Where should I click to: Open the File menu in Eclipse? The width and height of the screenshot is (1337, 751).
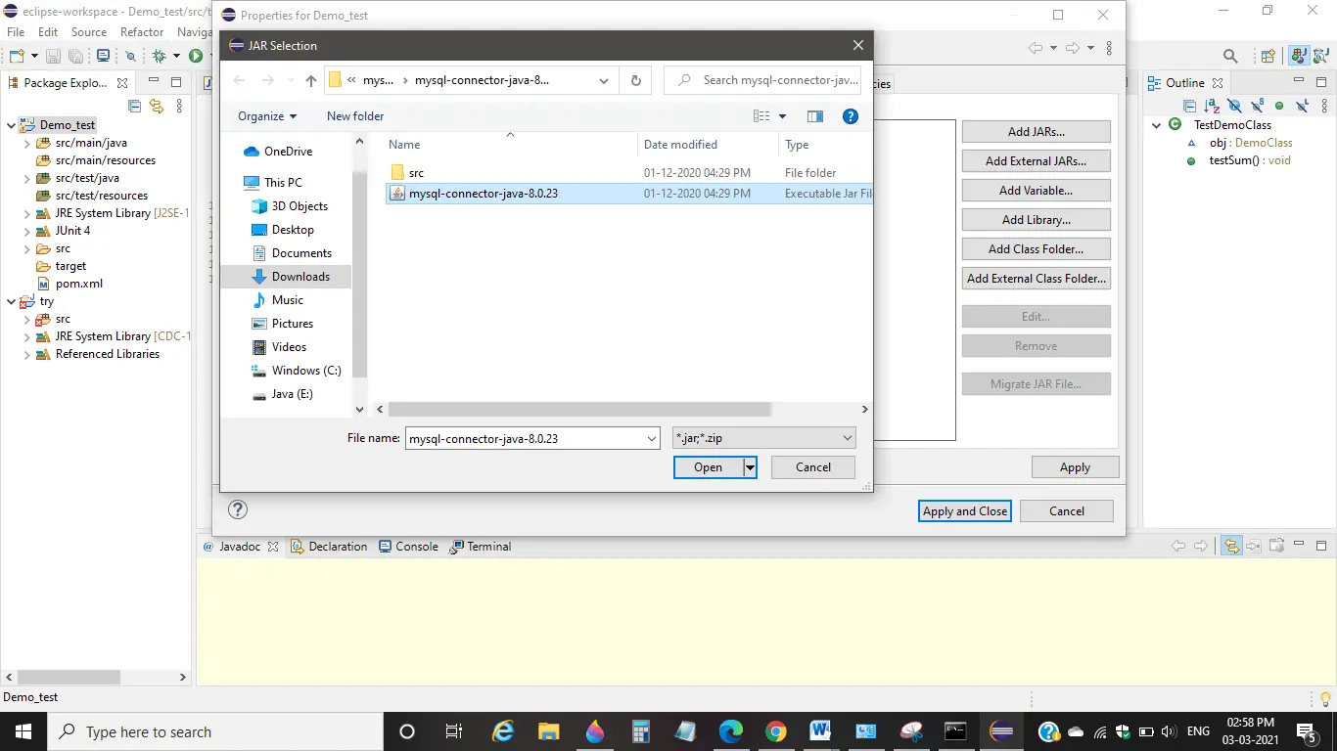16,32
